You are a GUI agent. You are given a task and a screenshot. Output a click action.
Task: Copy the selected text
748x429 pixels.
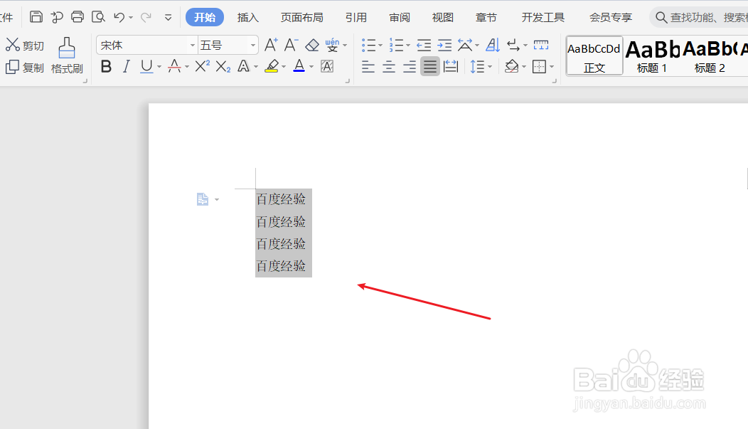(x=25, y=68)
